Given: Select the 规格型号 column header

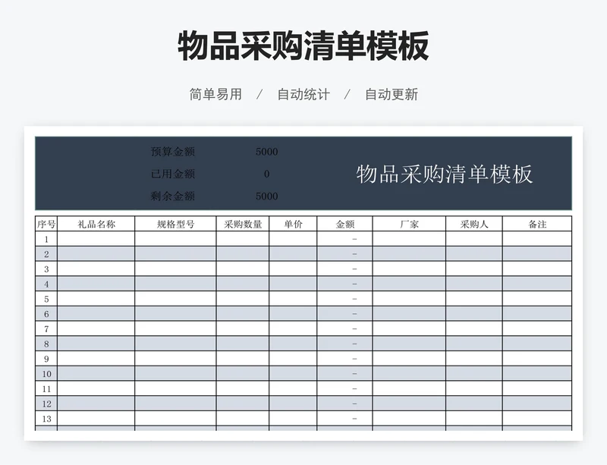Looking at the screenshot, I should tap(175, 224).
